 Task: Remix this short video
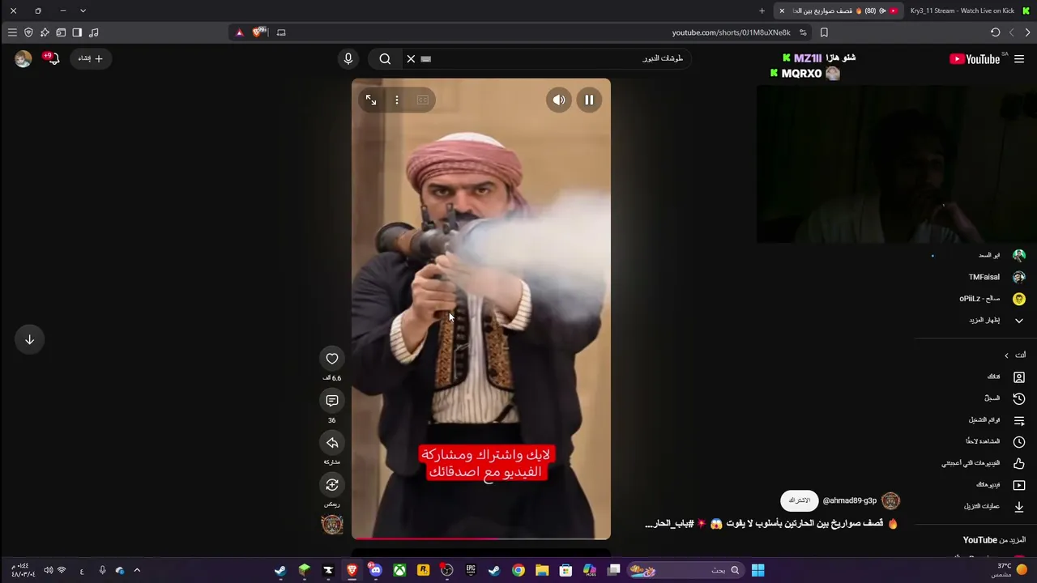click(332, 485)
